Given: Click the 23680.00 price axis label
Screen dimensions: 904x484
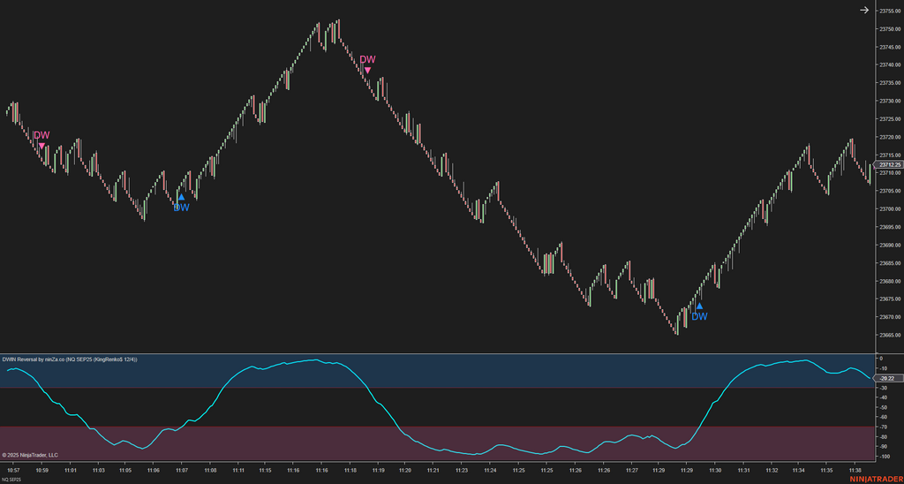Looking at the screenshot, I should coord(889,281).
